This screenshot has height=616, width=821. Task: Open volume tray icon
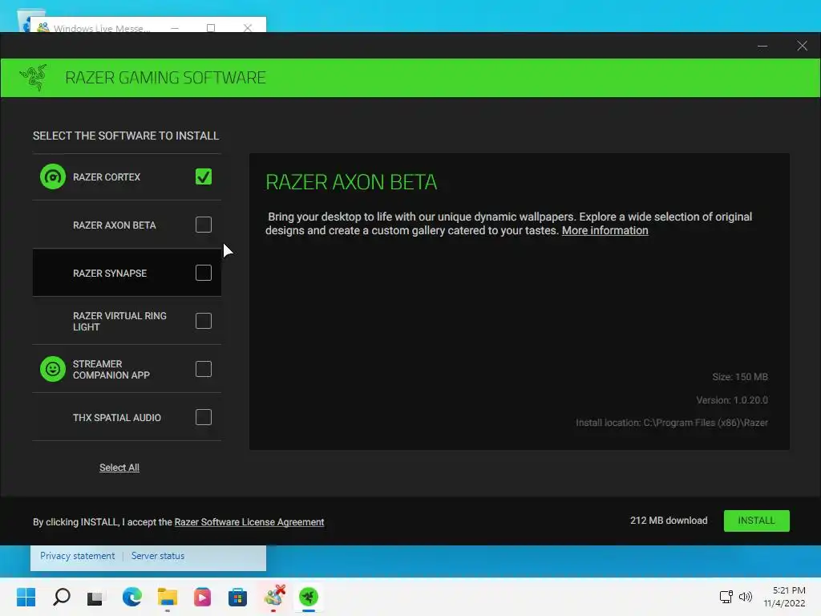[745, 597]
